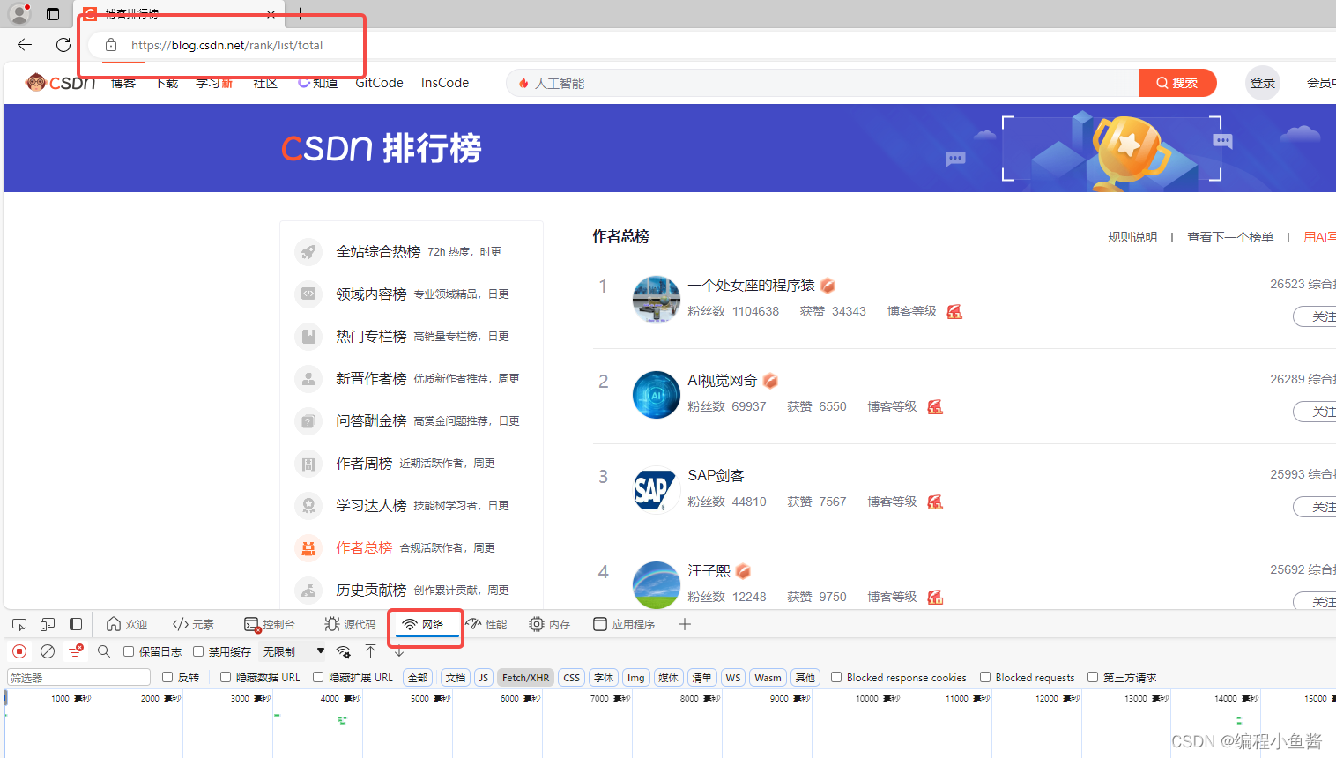Open the tab actions icon
Viewport: 1336px width, 758px height.
[53, 14]
